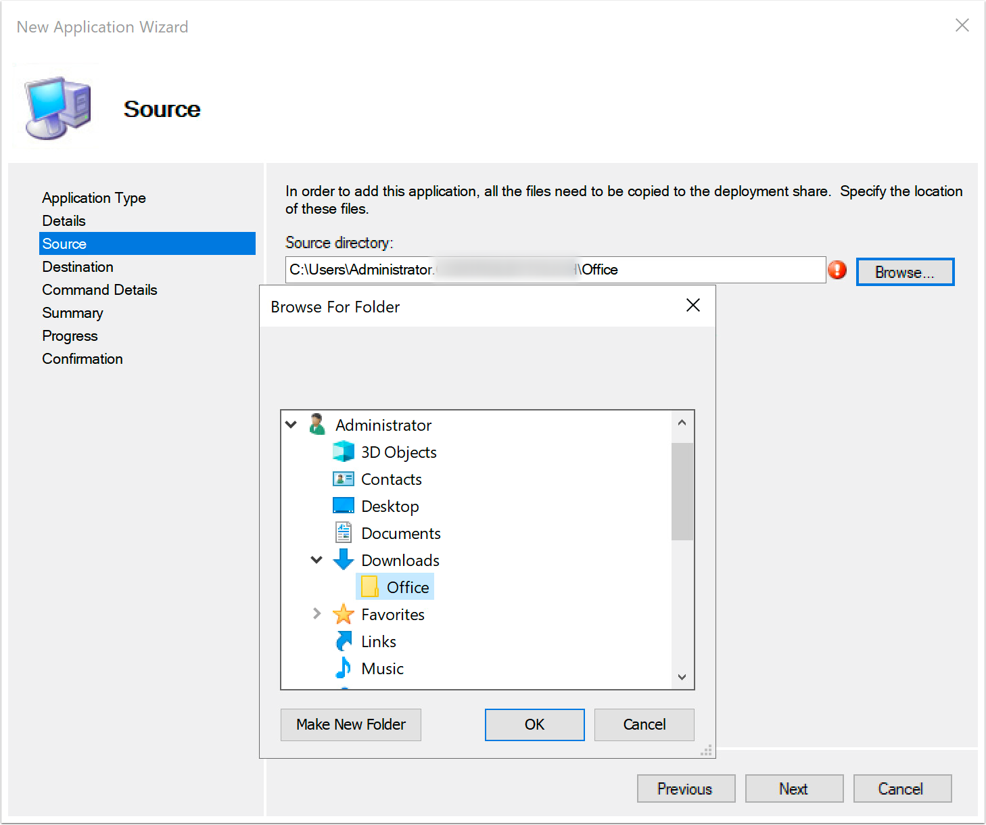Open the Command Details wizard step
The width and height of the screenshot is (986, 825).
tap(99, 289)
